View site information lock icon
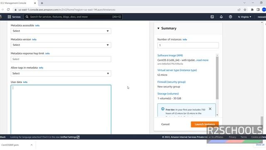The width and height of the screenshot is (266, 150). click(x=15, y=10)
